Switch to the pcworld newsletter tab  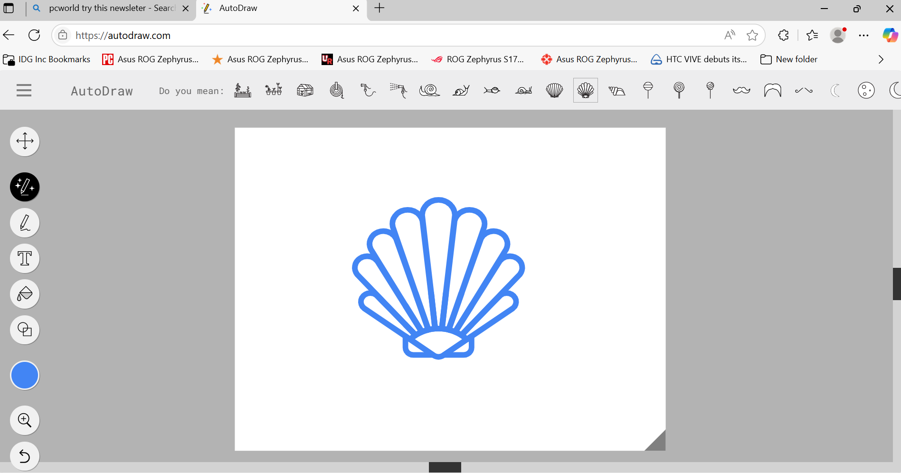(x=104, y=8)
